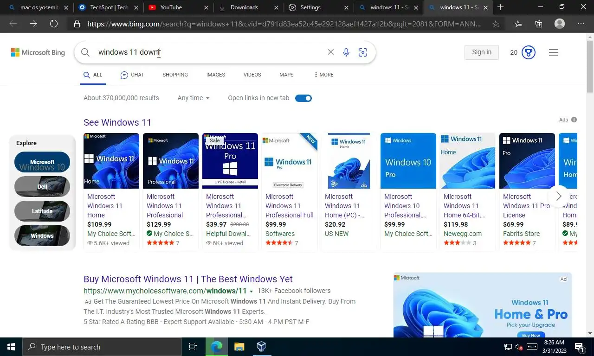
Task: Switch to the IMAGES tab
Action: (x=216, y=75)
